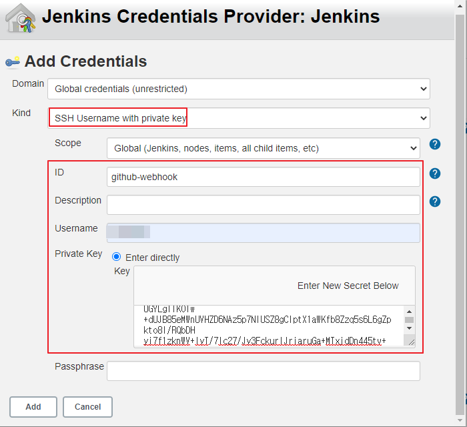
Task: Click the "Username" label
Action: tap(76, 228)
